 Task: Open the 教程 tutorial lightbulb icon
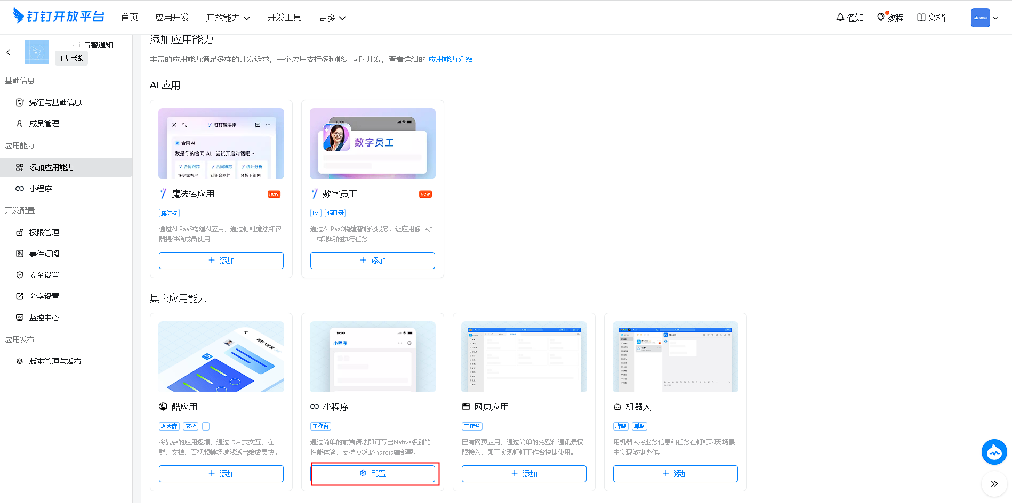[890, 18]
